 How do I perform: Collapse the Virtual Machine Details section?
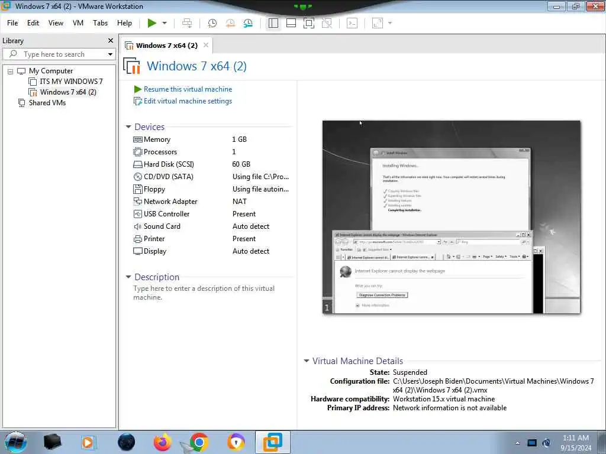[307, 361]
